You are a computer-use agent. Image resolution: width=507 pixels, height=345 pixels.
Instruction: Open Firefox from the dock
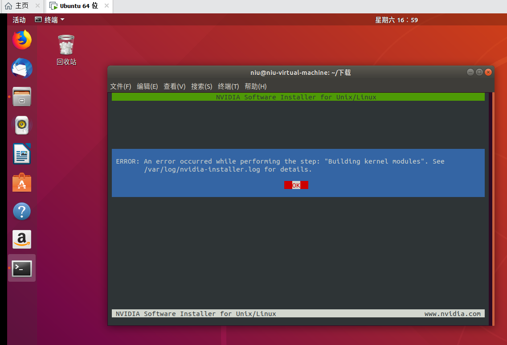pos(22,40)
